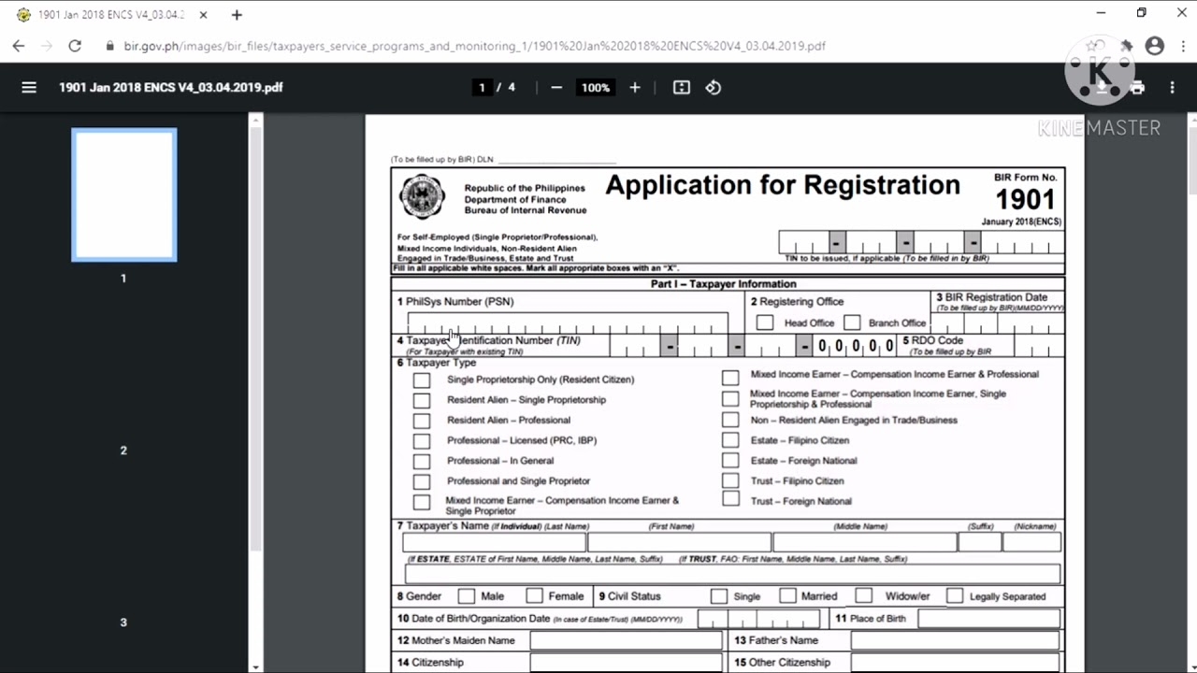
Task: Click the Middle Name field
Action: click(865, 542)
